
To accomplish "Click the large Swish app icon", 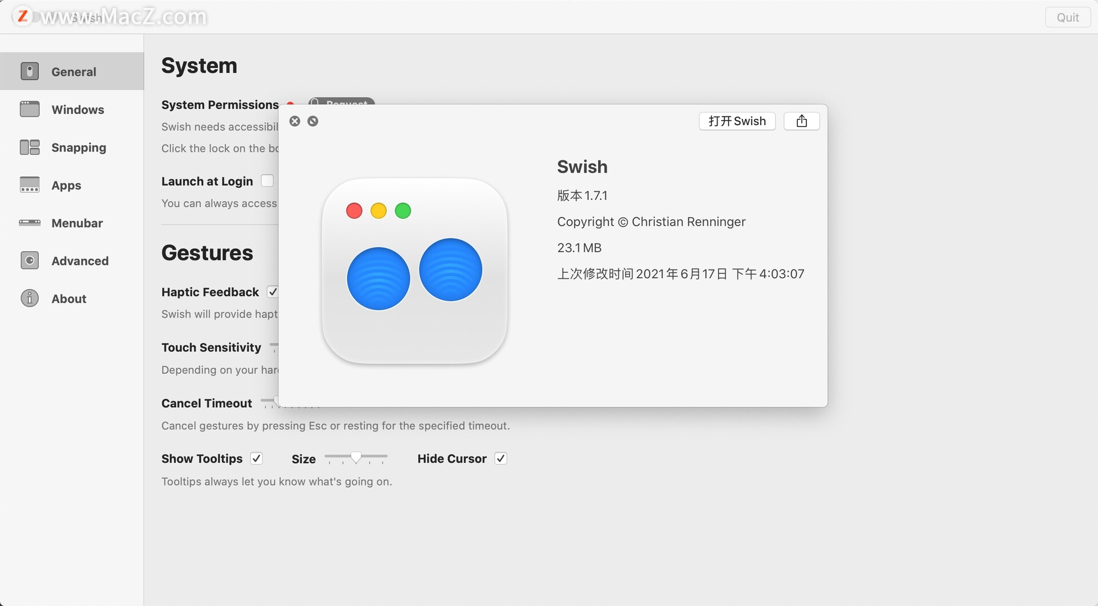I will pyautogui.click(x=415, y=271).
